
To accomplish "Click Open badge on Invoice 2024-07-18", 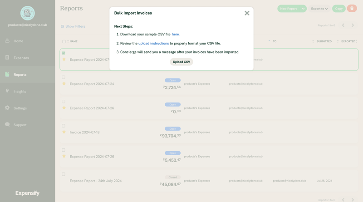I will (x=173, y=129).
